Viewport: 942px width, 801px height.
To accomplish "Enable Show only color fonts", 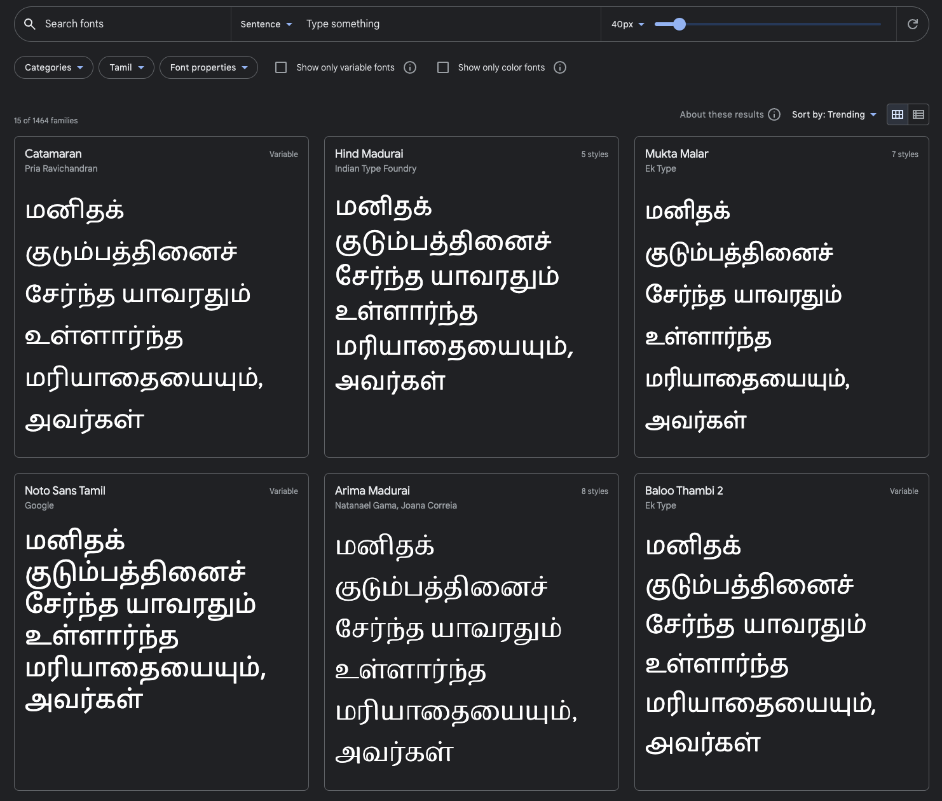I will [443, 67].
